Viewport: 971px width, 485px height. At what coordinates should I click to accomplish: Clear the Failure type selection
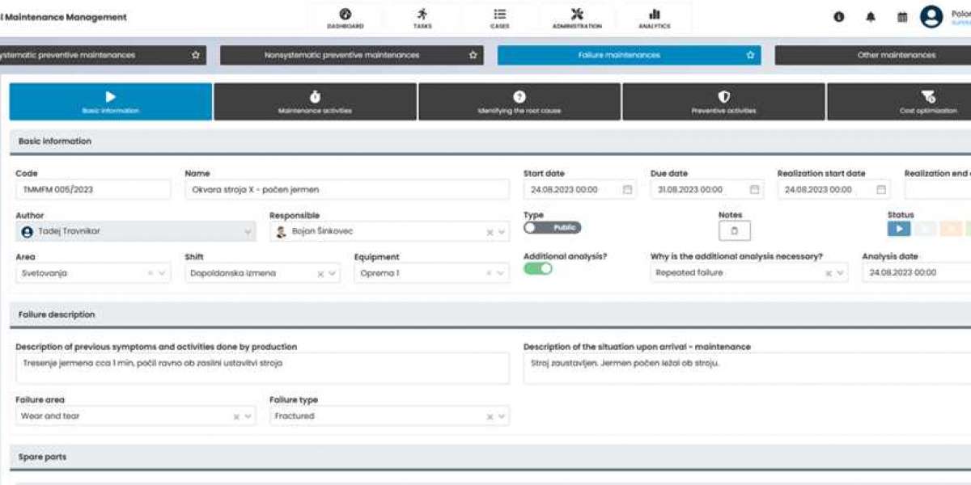click(490, 417)
